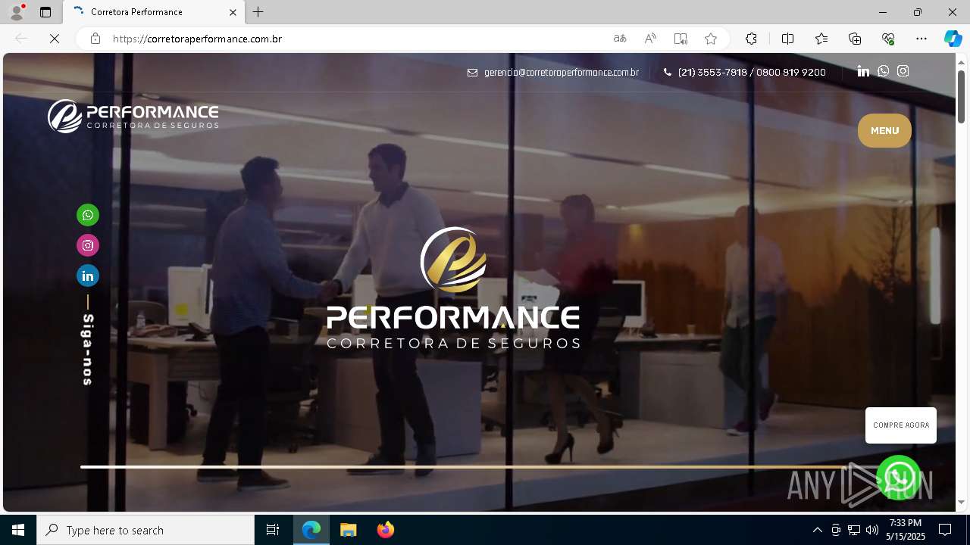
Task: Open Copilot sidebar
Action: (x=953, y=39)
